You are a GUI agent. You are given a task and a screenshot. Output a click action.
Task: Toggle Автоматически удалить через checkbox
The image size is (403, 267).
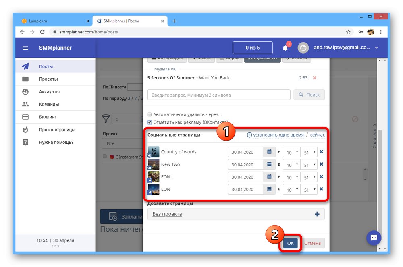pyautogui.click(x=150, y=114)
